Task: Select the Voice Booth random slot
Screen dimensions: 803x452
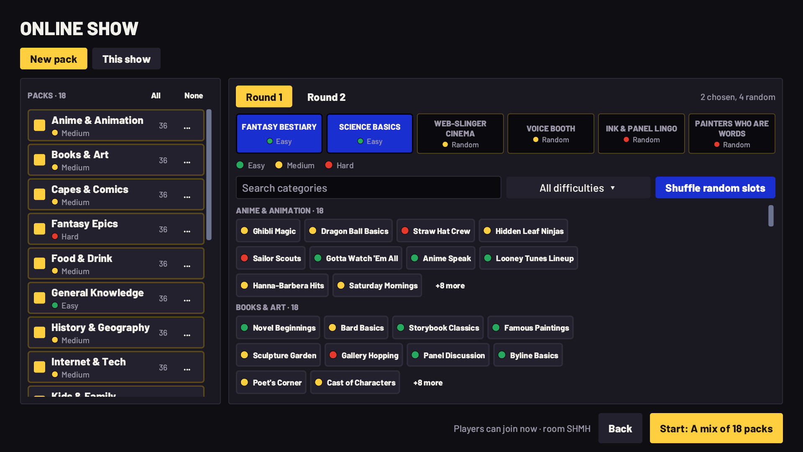Action: click(551, 134)
